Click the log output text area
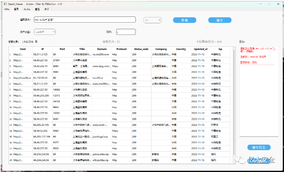 point(259,92)
